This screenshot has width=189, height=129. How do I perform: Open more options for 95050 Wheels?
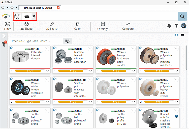[x=47, y=80]
